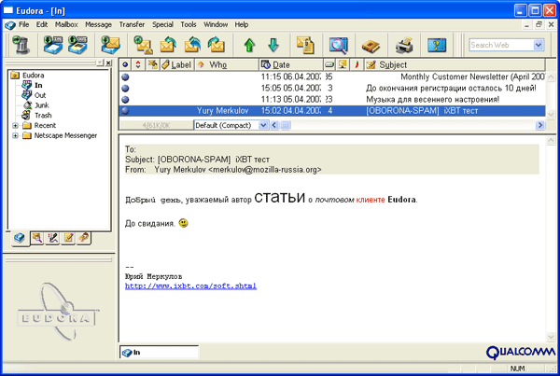Sort by Server Status column header icon
The width and height of the screenshot is (560, 376).
343,64
